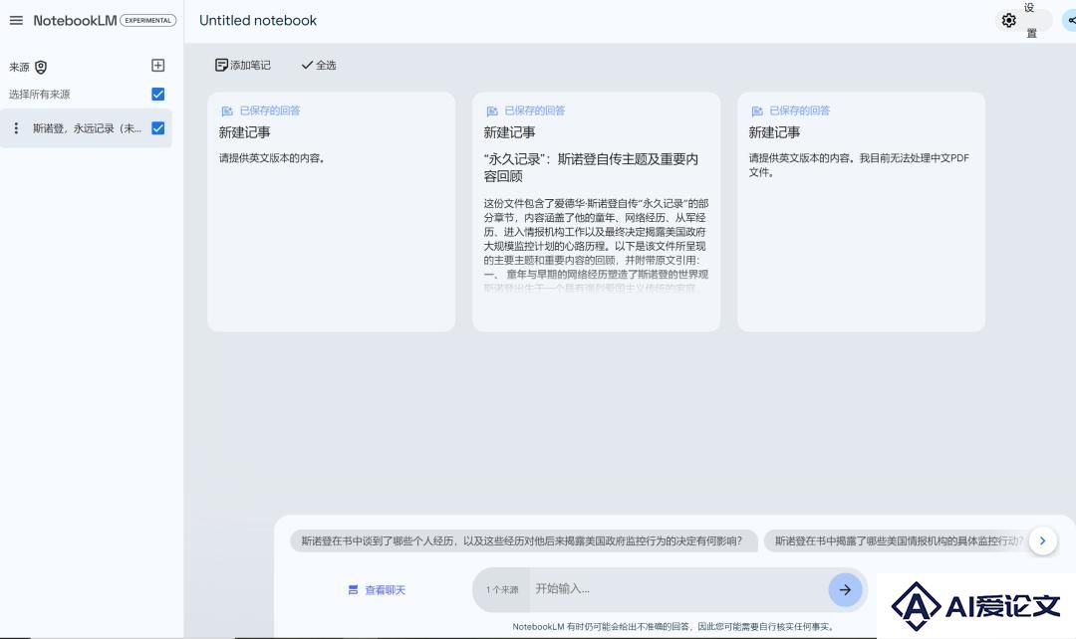Click the NotebookLM accuracy disclaimer text
Image resolution: width=1076 pixels, height=639 pixels.
pos(673,627)
